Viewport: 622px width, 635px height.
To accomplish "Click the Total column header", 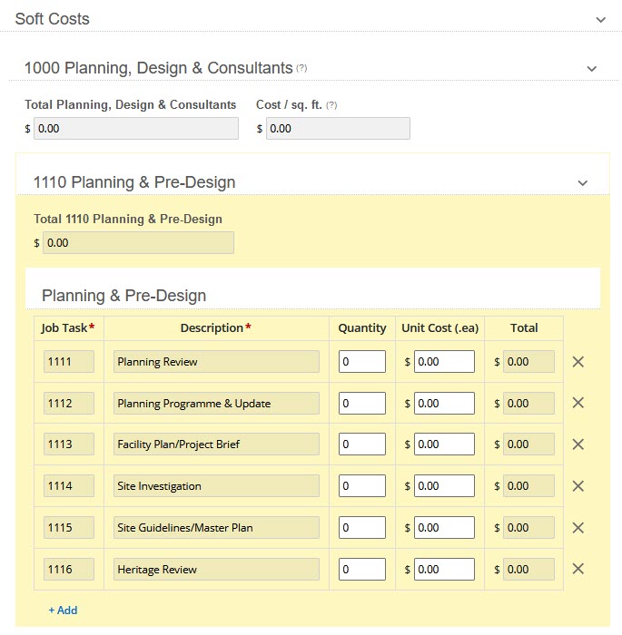I will pos(524,328).
